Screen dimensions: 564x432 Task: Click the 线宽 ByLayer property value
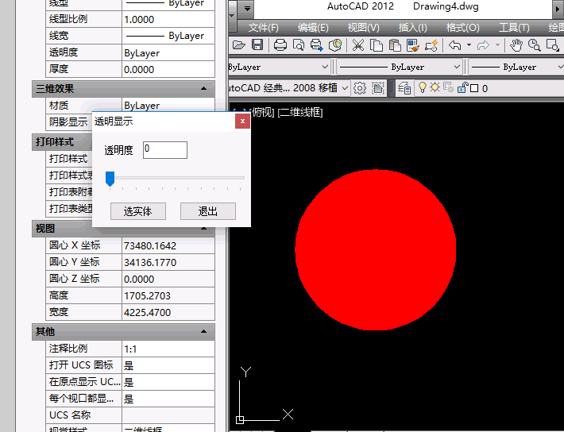tap(168, 36)
